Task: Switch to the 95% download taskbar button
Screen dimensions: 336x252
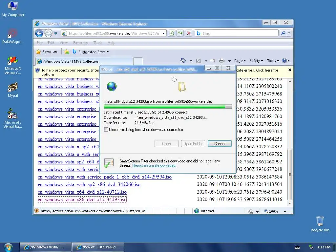Action: (x=98, y=247)
